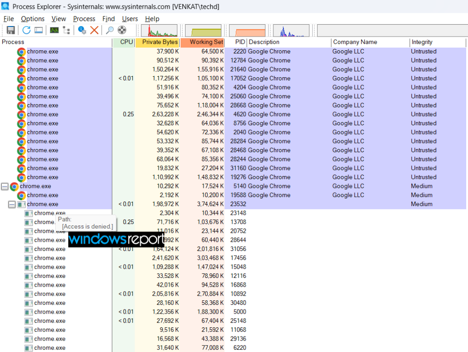Image resolution: width=468 pixels, height=352 pixels.
Task: Click Chrome icon of PID 19276 row
Action: (x=21, y=178)
